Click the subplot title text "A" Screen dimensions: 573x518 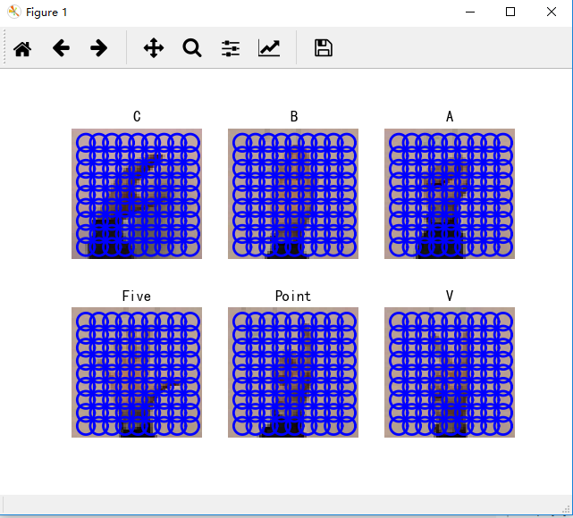point(450,116)
